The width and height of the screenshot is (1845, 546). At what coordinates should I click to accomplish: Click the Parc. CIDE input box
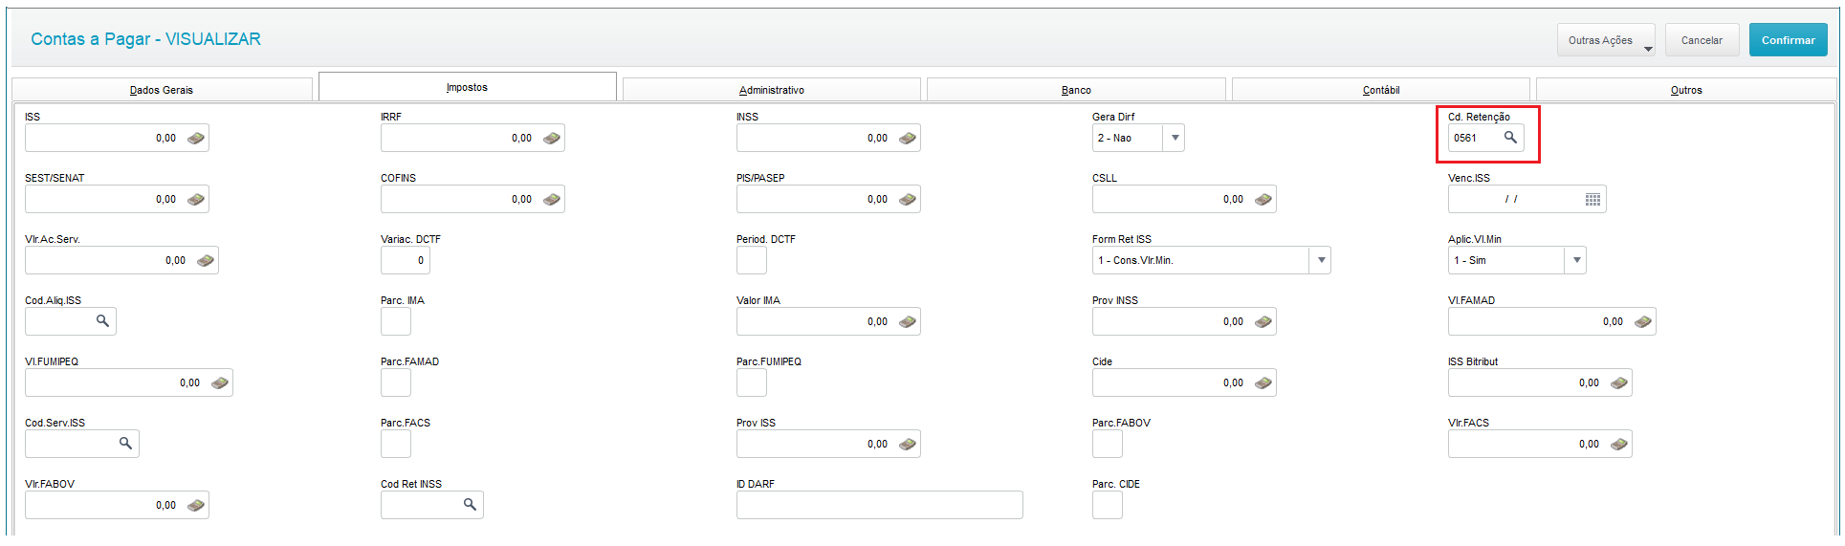point(1108,506)
